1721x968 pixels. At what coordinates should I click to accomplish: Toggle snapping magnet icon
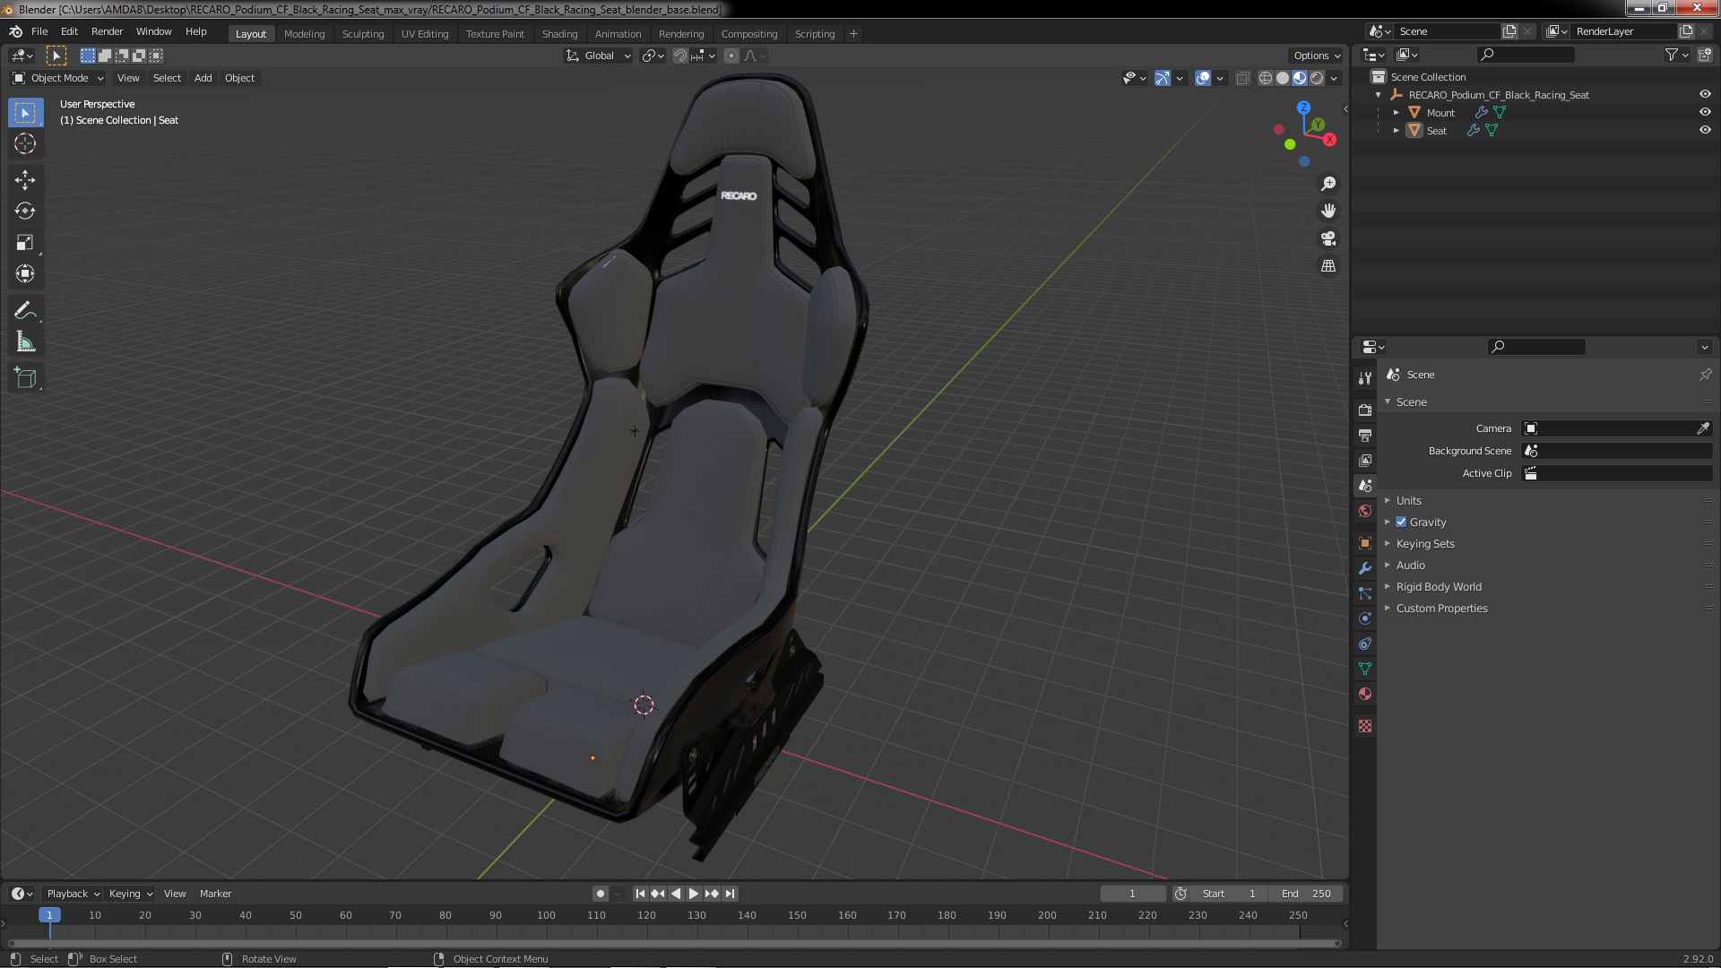(x=680, y=56)
